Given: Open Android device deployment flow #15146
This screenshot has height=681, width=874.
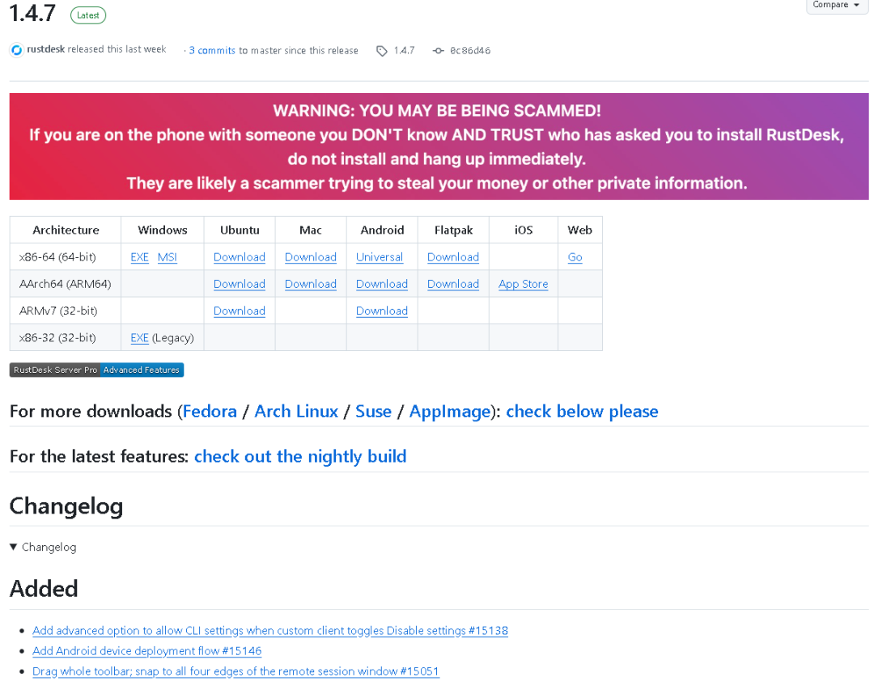Looking at the screenshot, I should (147, 651).
